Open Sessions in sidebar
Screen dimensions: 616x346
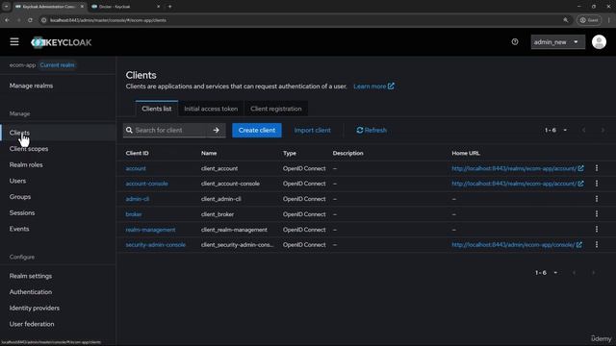pos(22,212)
